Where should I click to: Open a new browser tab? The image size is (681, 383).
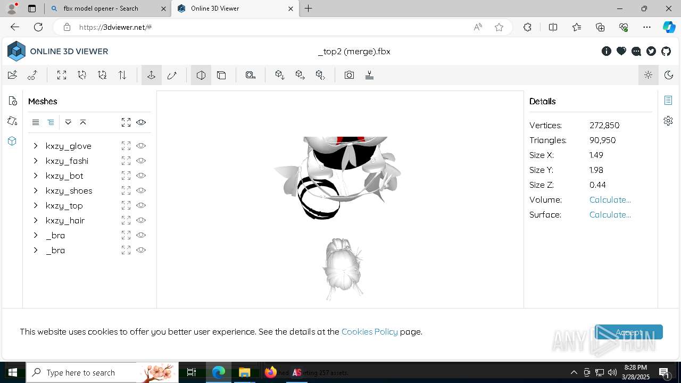tap(309, 9)
